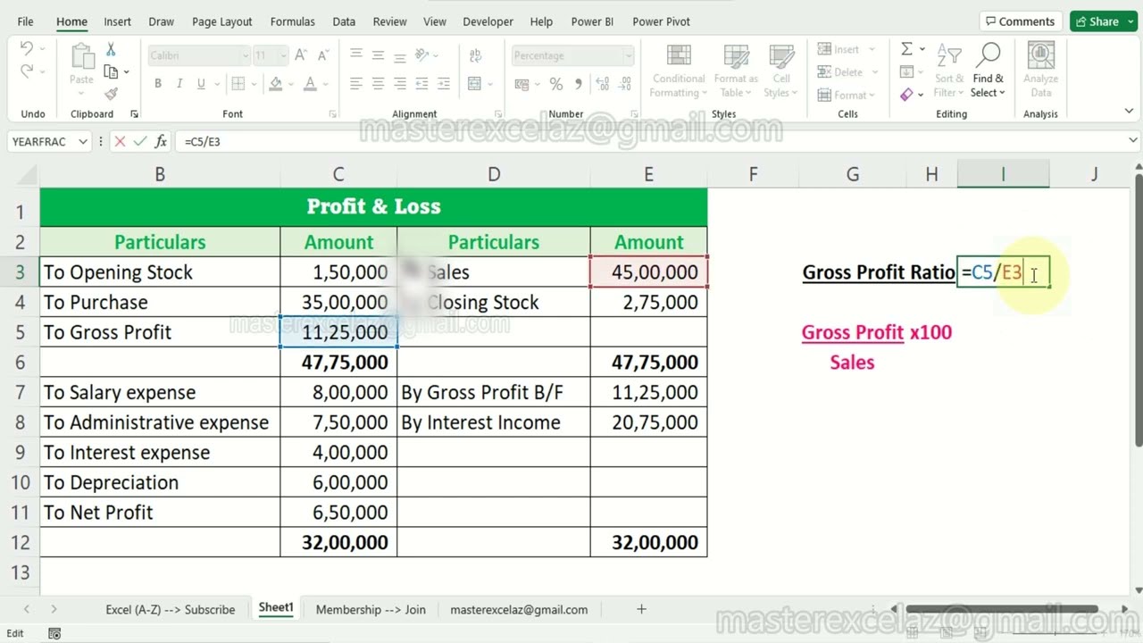The height and width of the screenshot is (643, 1143).
Task: Select cell showing 45,00,000 for Sales
Action: click(x=649, y=272)
